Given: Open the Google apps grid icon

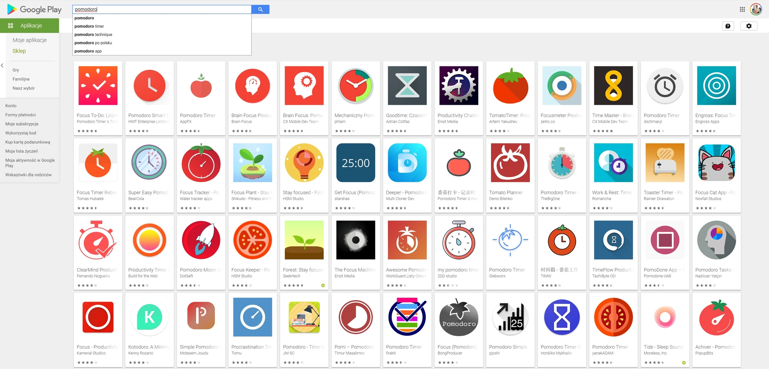Looking at the screenshot, I should 742,9.
